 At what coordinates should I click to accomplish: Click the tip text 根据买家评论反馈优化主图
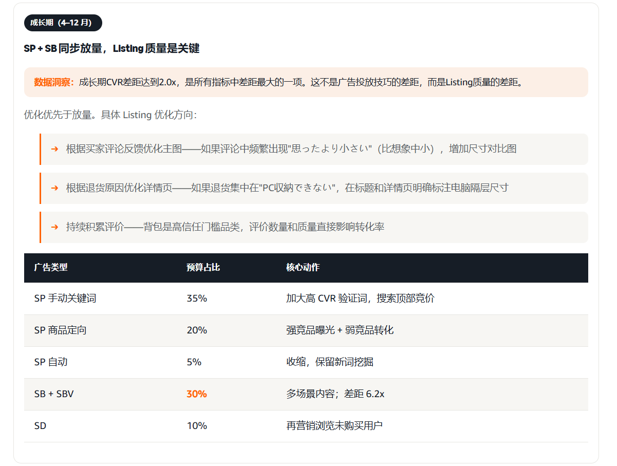(124, 149)
